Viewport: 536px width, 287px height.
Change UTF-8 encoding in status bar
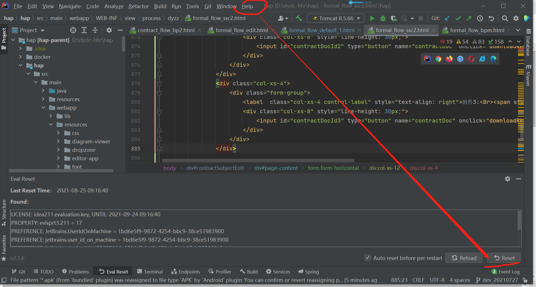[437, 280]
